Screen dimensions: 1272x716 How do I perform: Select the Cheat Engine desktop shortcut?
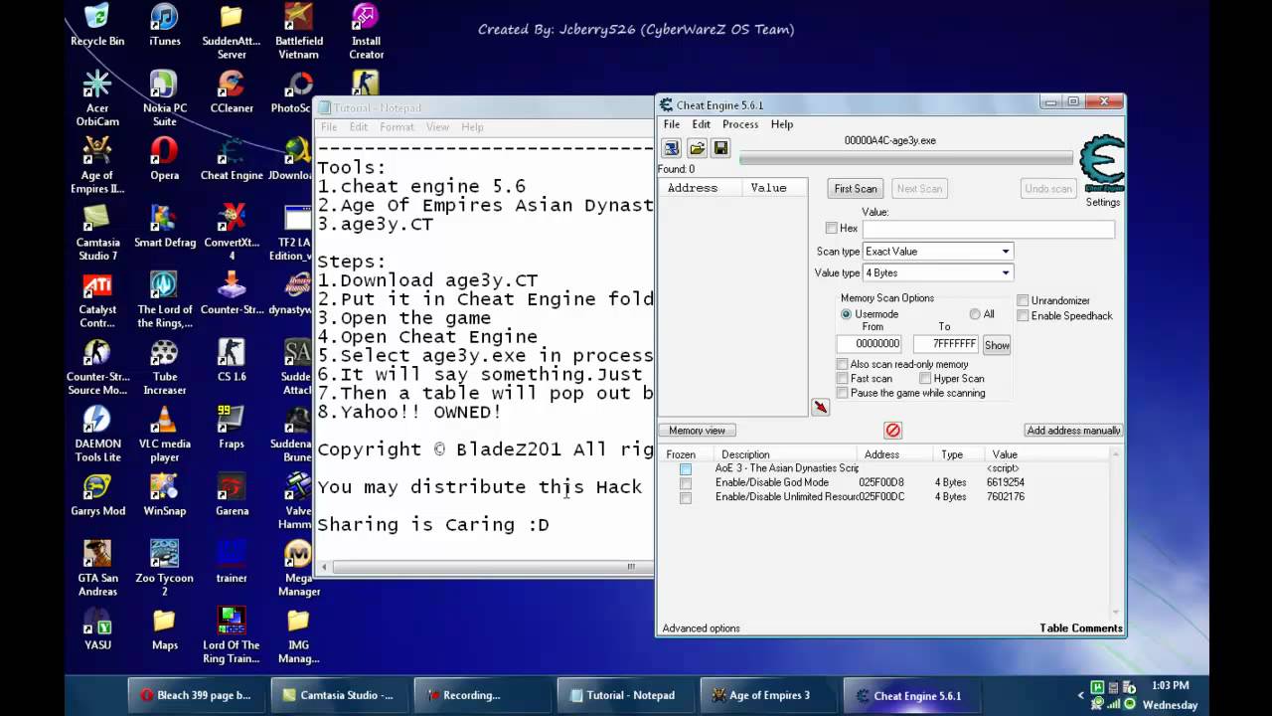[x=232, y=160]
